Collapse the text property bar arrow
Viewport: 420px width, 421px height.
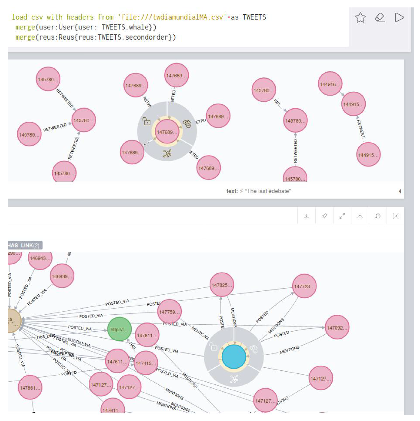coord(400,191)
